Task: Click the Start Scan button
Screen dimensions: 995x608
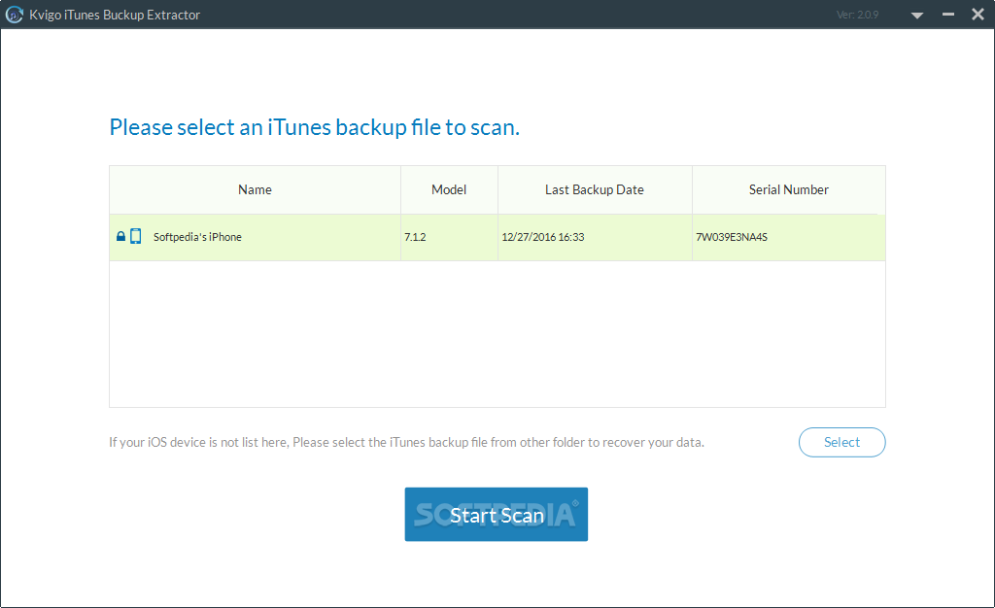Action: point(497,514)
